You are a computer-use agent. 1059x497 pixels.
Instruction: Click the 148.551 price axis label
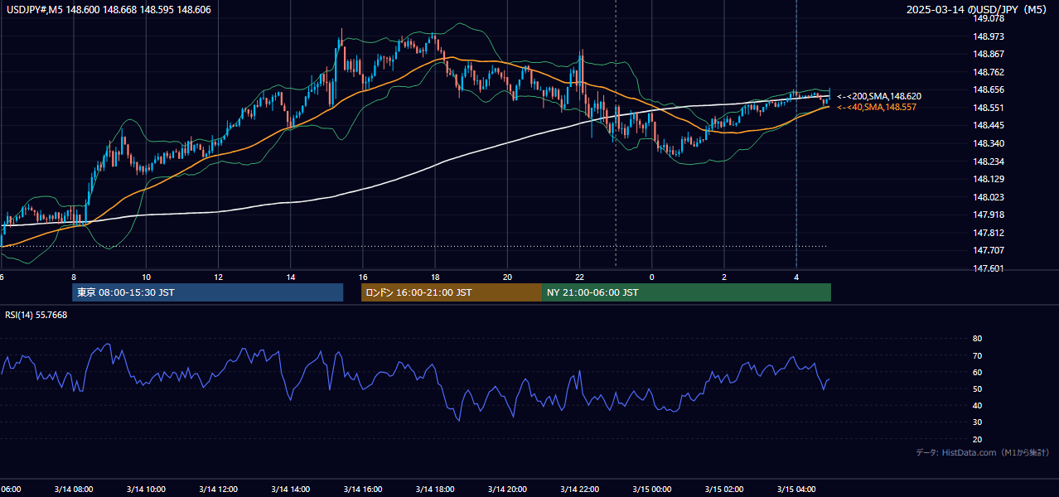[989, 108]
